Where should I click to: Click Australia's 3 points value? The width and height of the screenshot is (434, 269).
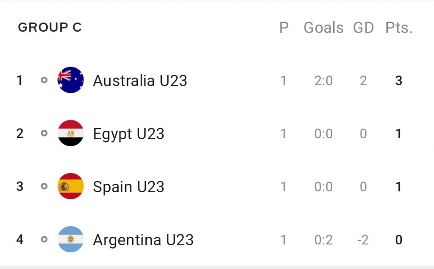(398, 81)
